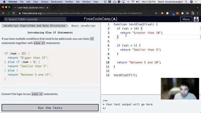201x113 pixels.
Task: Click the Chrome profile avatar
Action: pos(193,13)
